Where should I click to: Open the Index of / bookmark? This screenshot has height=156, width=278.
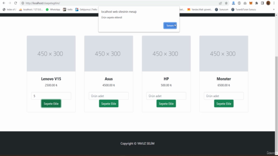[x=10, y=10]
